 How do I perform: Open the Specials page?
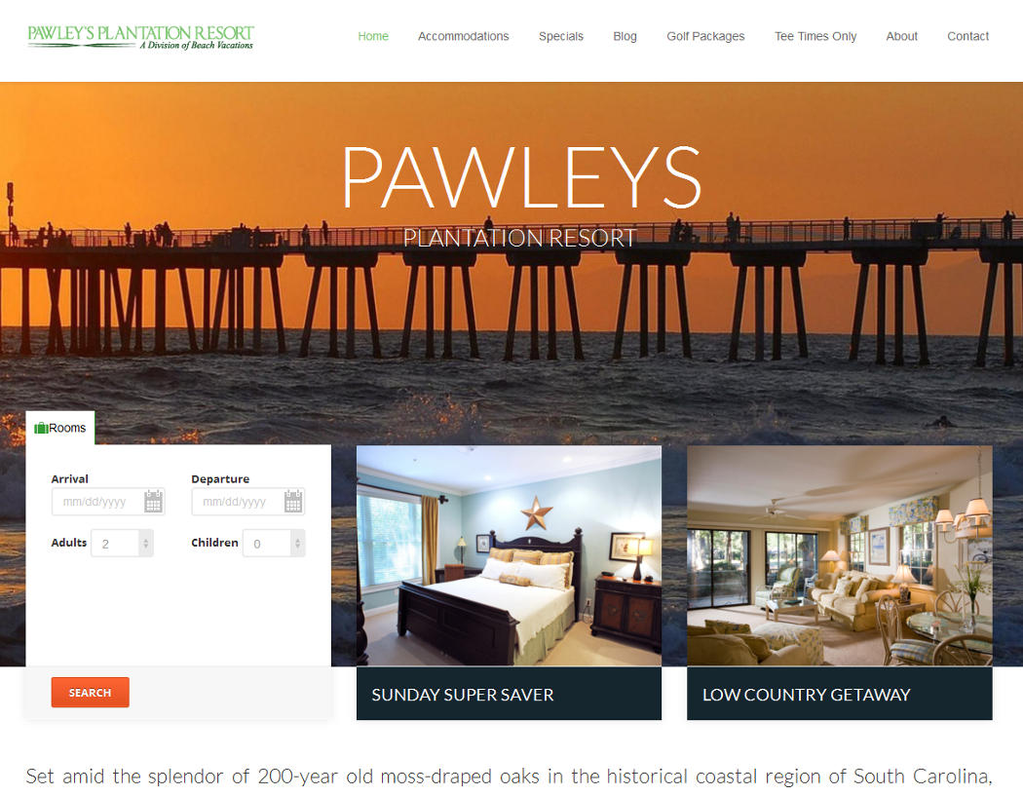[x=561, y=37]
